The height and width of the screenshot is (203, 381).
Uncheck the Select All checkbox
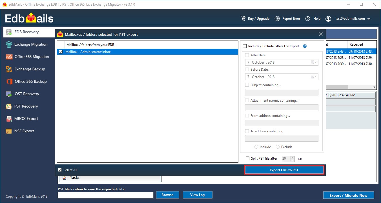pos(60,170)
